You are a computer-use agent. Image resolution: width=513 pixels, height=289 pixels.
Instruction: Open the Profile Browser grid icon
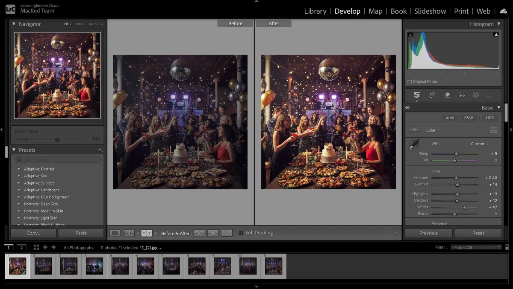(494, 130)
